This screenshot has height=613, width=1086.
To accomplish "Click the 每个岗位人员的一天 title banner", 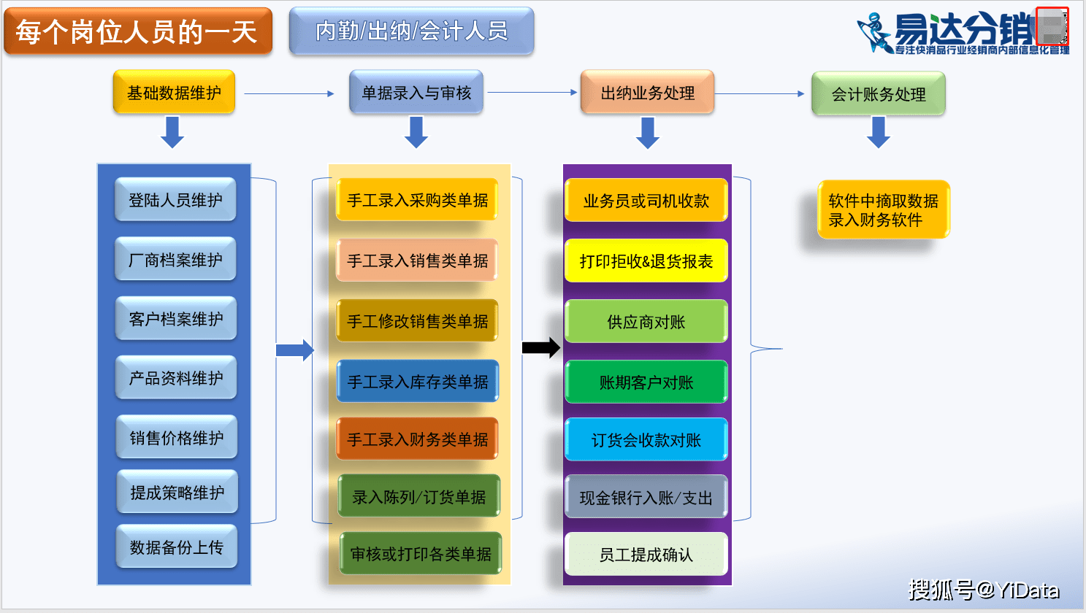I will [x=138, y=31].
